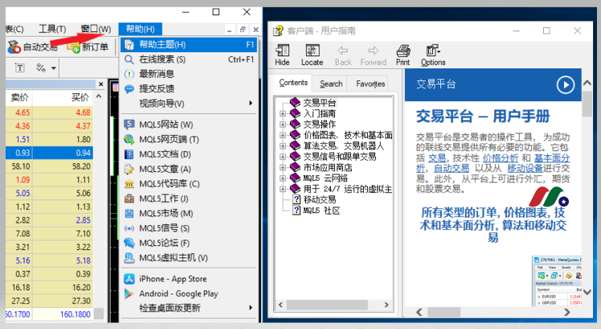Click the 160.1800 buy price cell
601x329 pixels.
(63, 315)
